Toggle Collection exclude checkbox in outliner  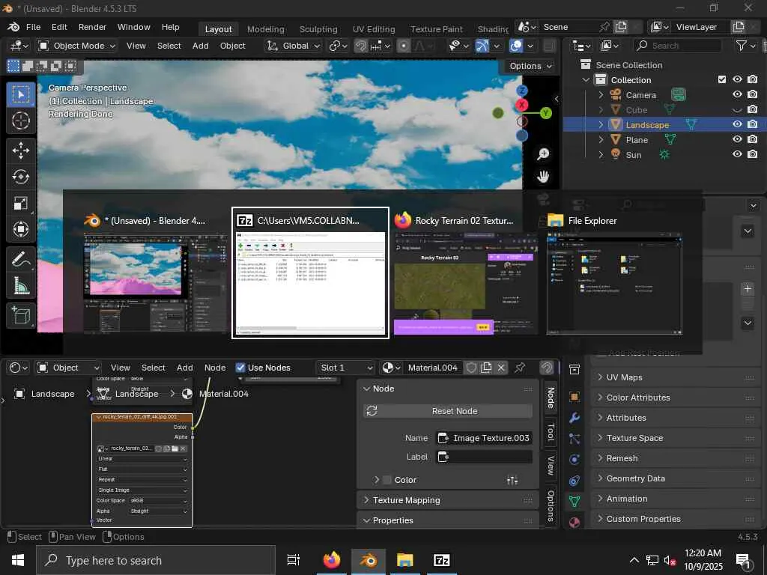(721, 79)
